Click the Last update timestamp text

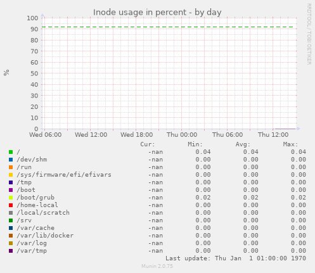(236, 258)
